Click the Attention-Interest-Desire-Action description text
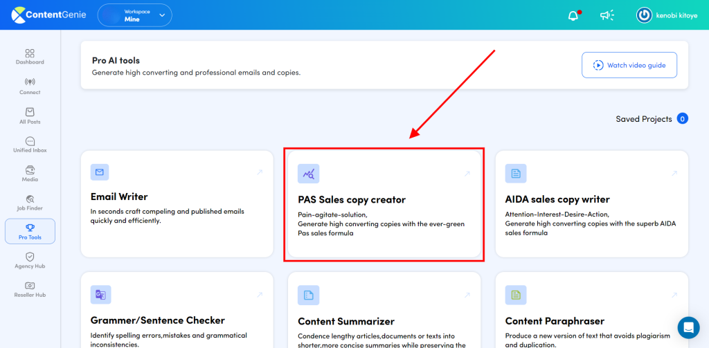Image resolution: width=709 pixels, height=348 pixels. pos(591,223)
